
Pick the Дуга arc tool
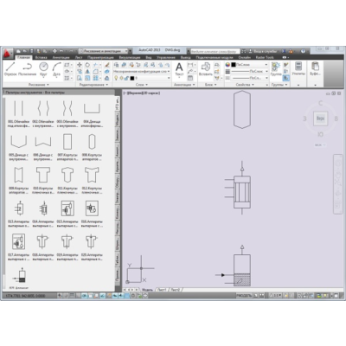tap(56, 68)
